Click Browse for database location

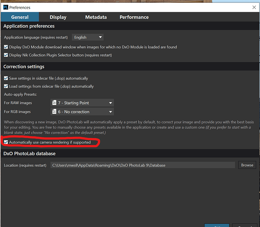pos(247,165)
